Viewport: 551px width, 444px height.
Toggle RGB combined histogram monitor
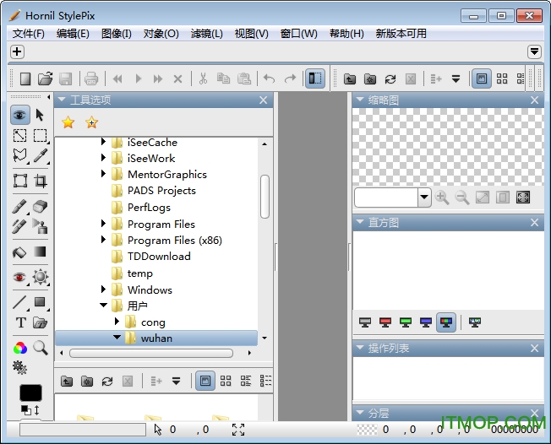click(x=446, y=322)
